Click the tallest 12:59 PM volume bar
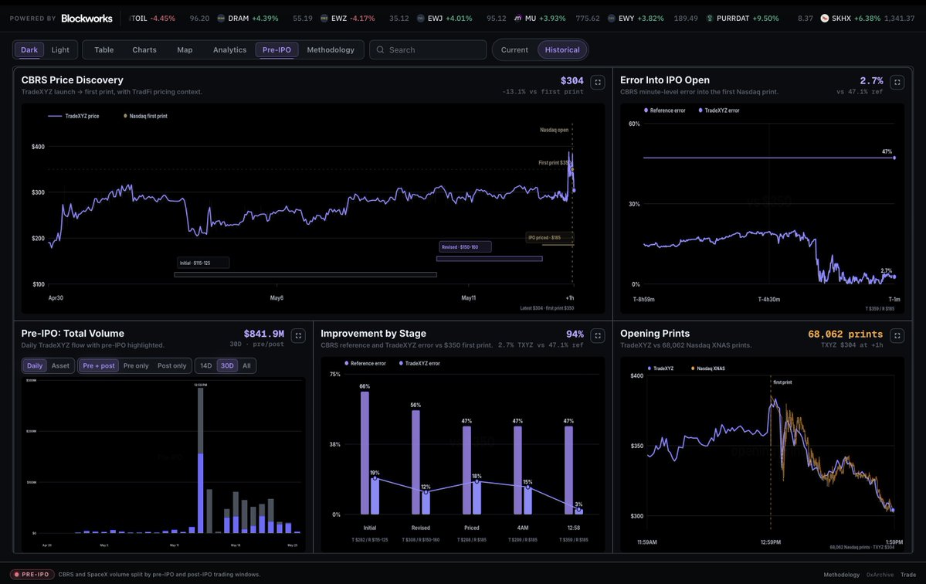The image size is (926, 584). [x=201, y=460]
